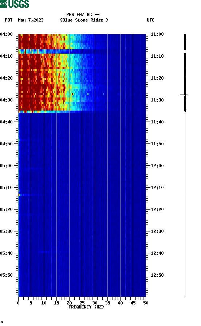Click the isolated cyan spot near 33 Hz at 04:28
Viewport: 201px width, 326px height.
pyautogui.click(x=103, y=95)
